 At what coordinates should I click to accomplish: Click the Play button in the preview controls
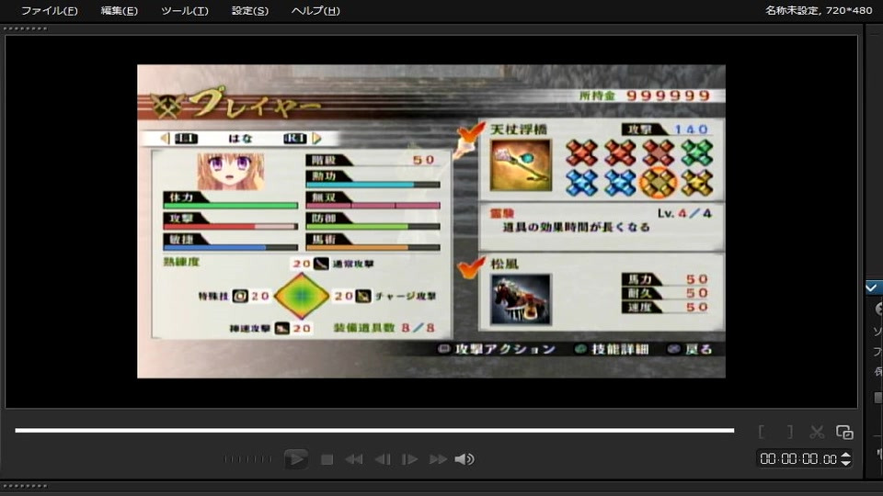(295, 459)
